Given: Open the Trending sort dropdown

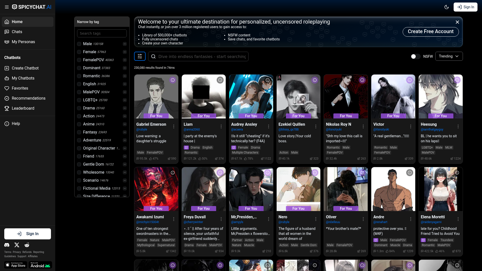Looking at the screenshot, I should pyautogui.click(x=449, y=56).
